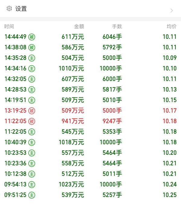This screenshot has width=181, height=214.
Task: Open the 设置 settings label
Action: (21, 9)
